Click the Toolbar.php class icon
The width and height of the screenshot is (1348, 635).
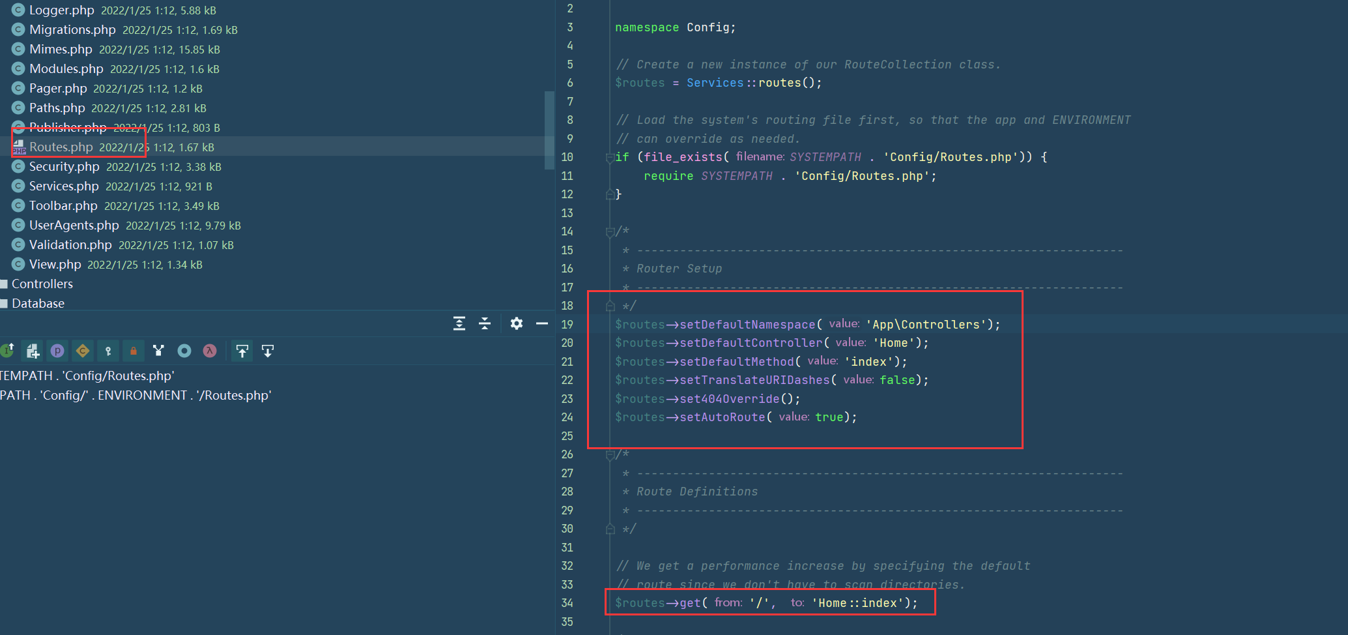coord(18,205)
